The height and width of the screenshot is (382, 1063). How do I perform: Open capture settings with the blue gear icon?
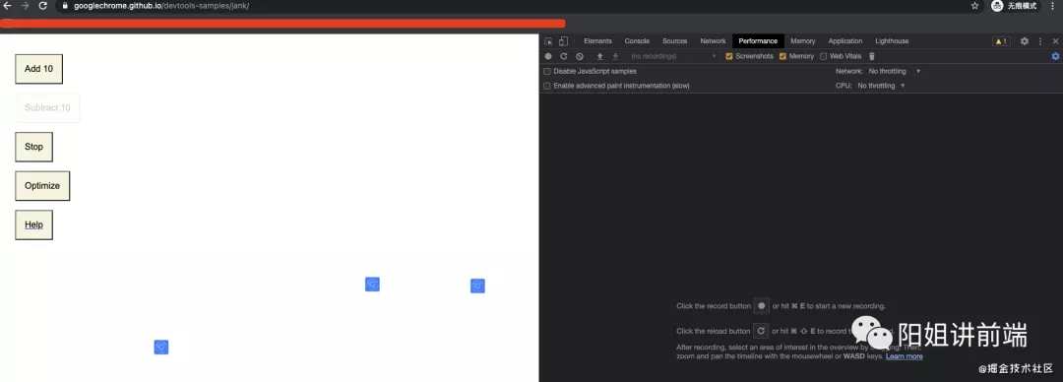click(1055, 56)
